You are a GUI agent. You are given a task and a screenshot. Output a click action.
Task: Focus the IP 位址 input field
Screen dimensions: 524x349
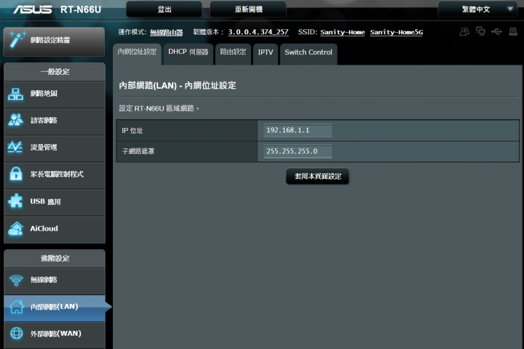(298, 130)
